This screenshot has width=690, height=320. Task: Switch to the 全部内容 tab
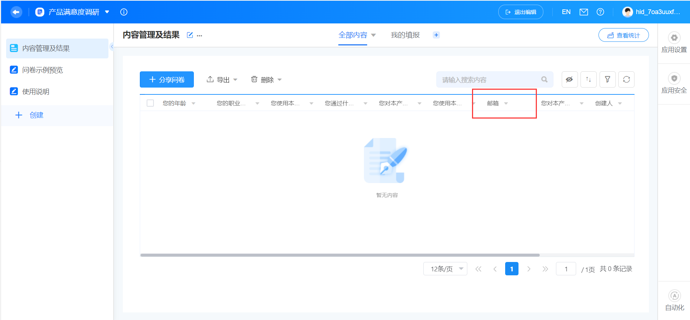point(353,35)
